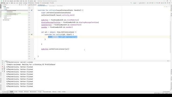Toggle soft-wrap in Run console
Screen dimensions: 172x97
coord(4,67)
